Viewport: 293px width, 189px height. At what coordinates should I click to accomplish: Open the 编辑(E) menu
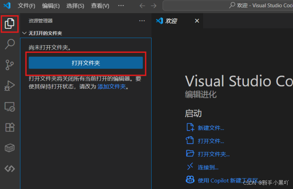tap(51, 6)
